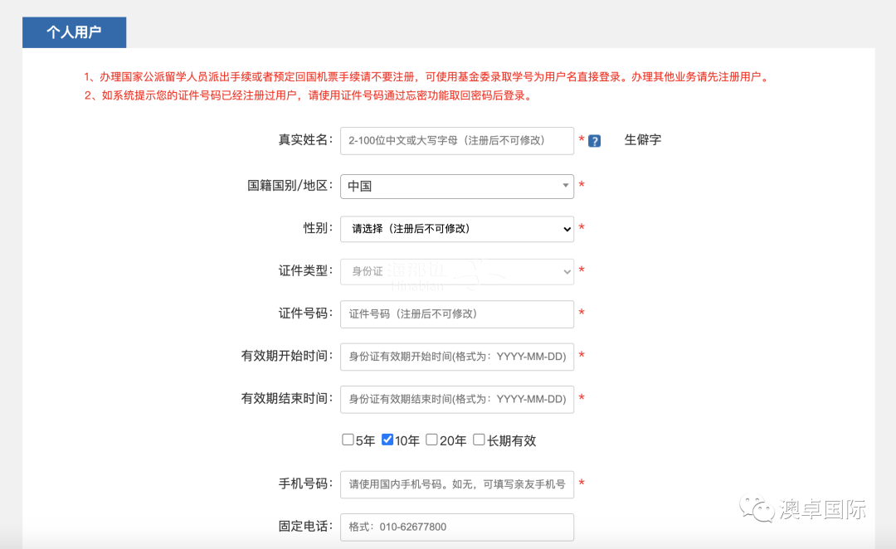This screenshot has height=549, width=896.
Task: Click the 生僻字 link
Action: (642, 140)
